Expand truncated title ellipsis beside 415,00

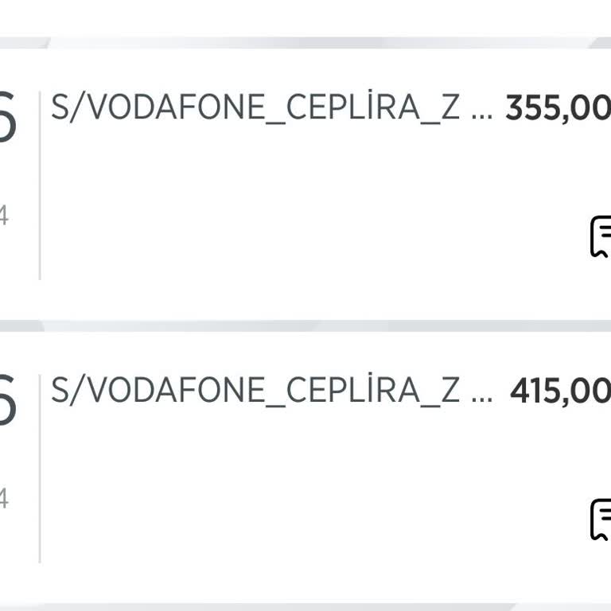pos(482,395)
